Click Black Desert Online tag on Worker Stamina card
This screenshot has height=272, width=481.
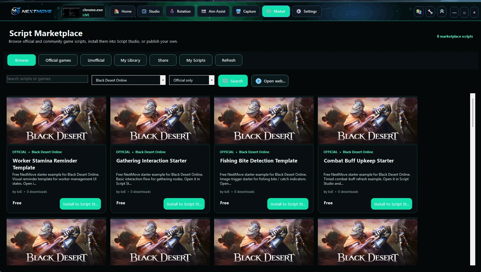click(x=47, y=152)
